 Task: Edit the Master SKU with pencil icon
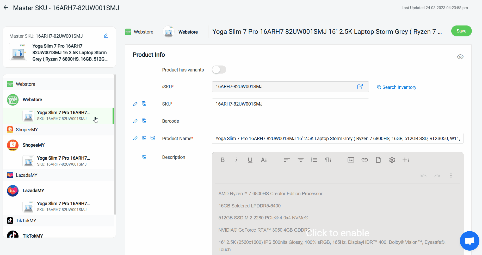click(x=106, y=36)
